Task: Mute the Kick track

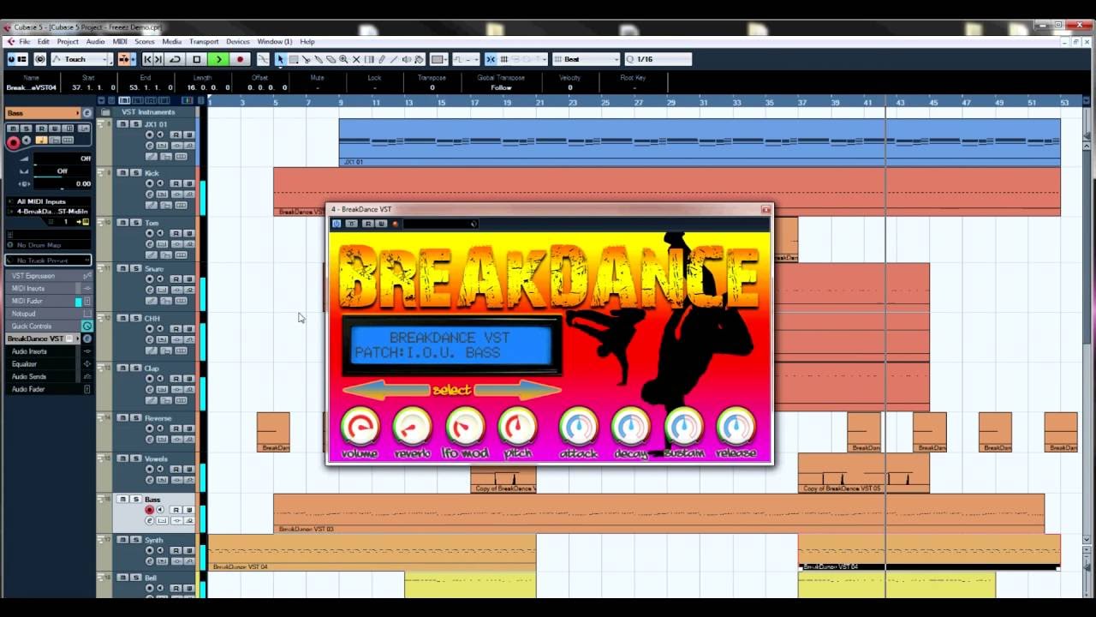Action: point(122,173)
